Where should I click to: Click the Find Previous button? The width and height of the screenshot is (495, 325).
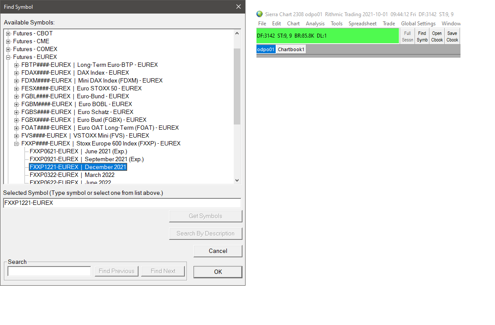(x=117, y=271)
